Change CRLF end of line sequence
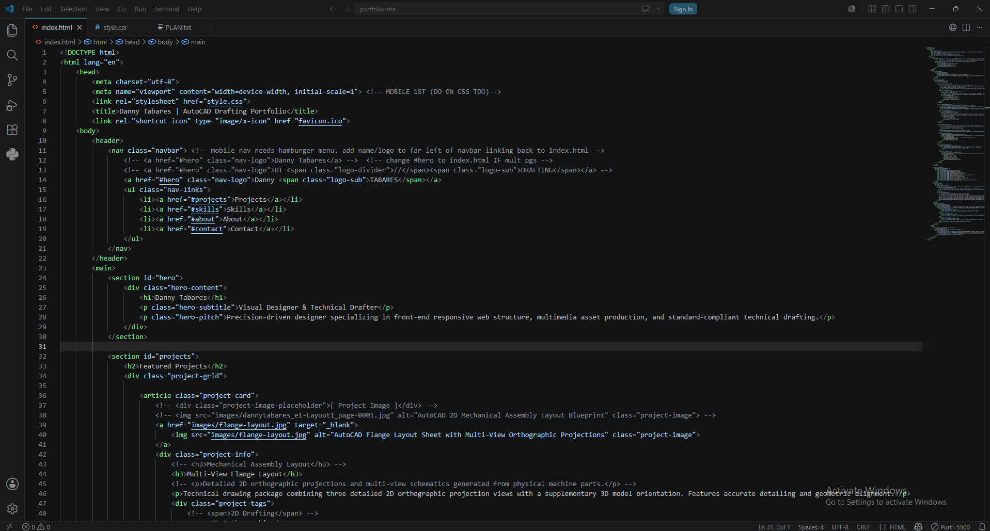The image size is (990, 531). (x=863, y=527)
